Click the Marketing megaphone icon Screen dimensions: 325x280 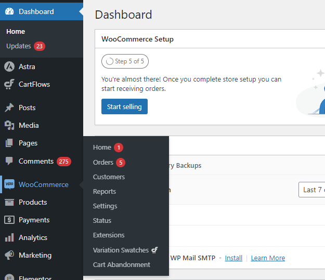coord(9,255)
